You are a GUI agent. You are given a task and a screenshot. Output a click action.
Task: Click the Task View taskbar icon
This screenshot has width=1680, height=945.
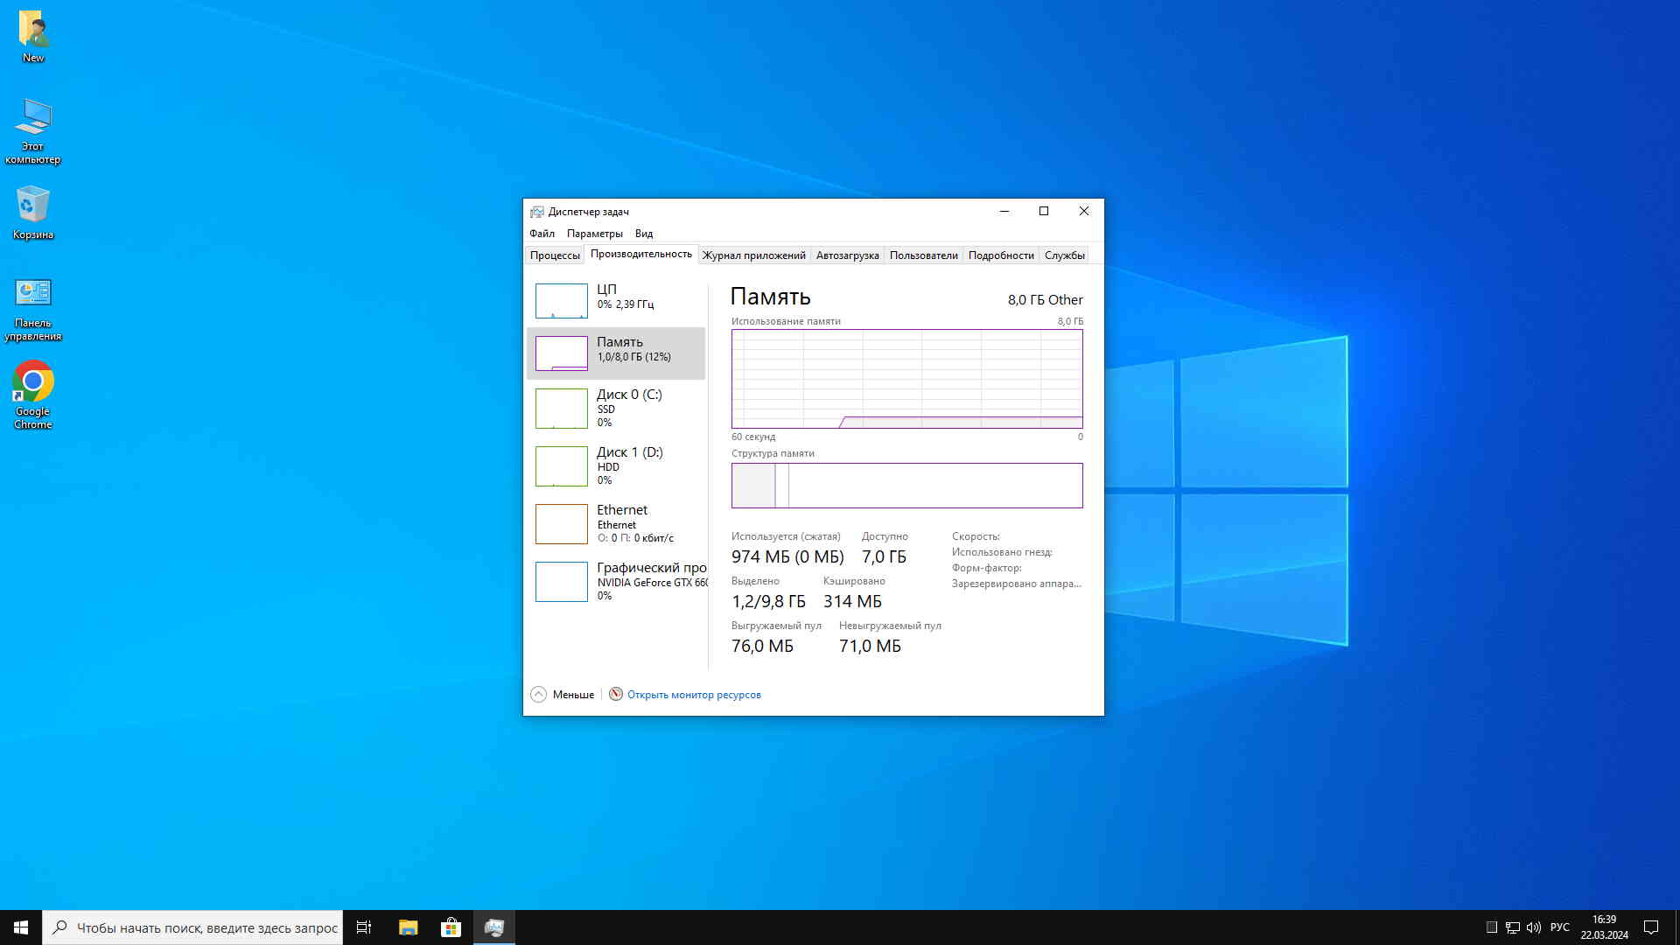pyautogui.click(x=364, y=927)
